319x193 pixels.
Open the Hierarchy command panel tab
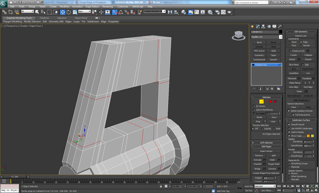pyautogui.click(x=263, y=26)
